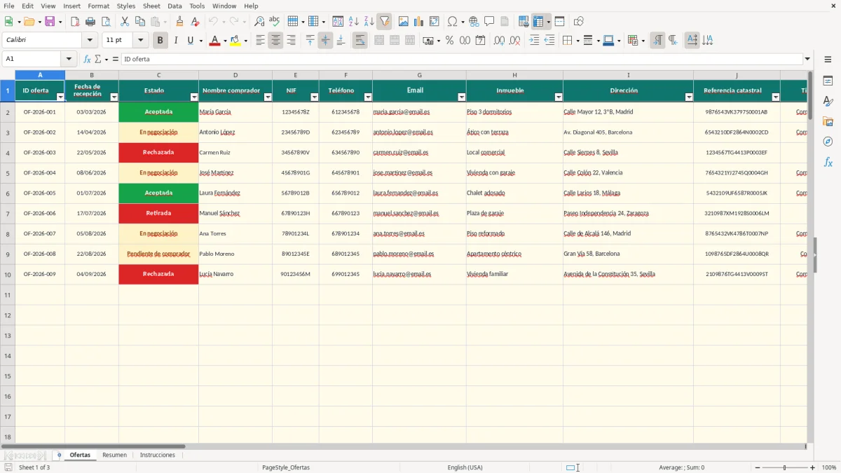Image resolution: width=841 pixels, height=473 pixels.
Task: Format cell as date
Action: coord(480,41)
